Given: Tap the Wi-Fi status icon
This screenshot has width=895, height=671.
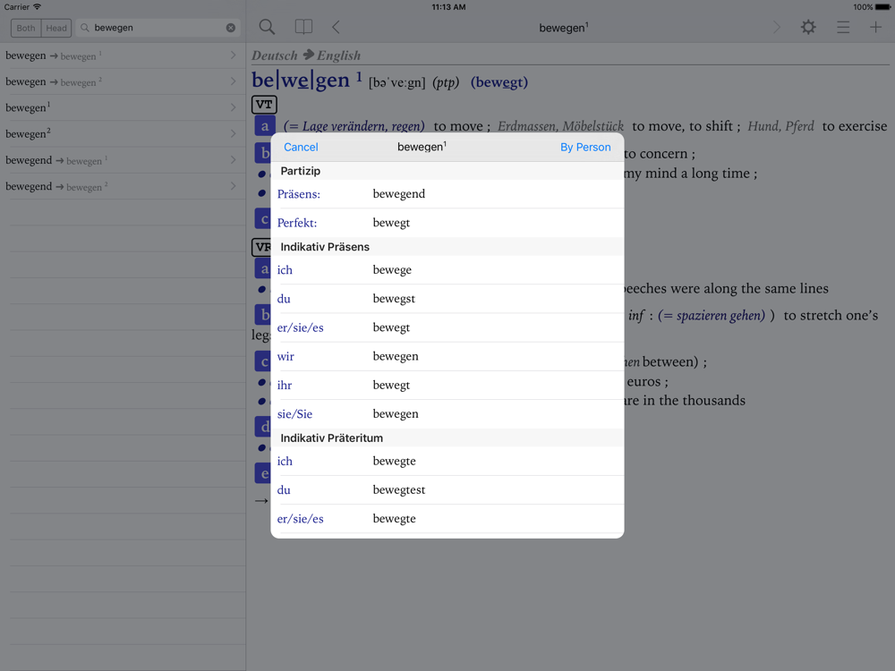Looking at the screenshot, I should click(37, 7).
